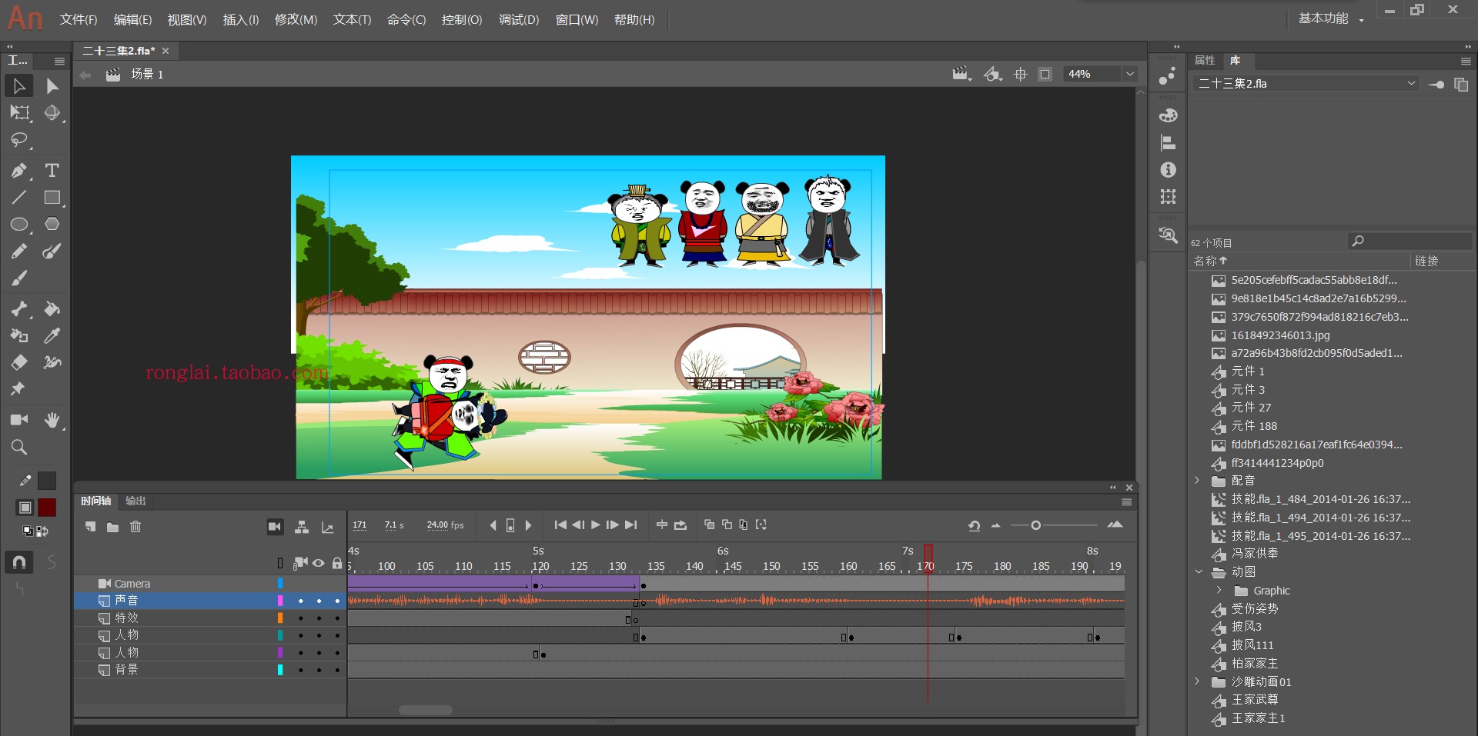
Task: Click the Edit Symbols icon above stage
Action: [993, 74]
